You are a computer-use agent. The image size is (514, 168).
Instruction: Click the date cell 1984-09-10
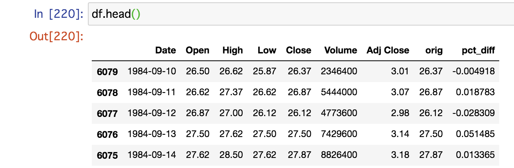coord(152,72)
